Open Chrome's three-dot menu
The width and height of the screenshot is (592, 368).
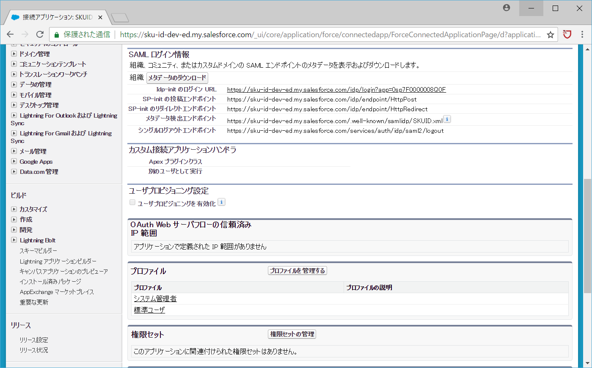pyautogui.click(x=582, y=35)
